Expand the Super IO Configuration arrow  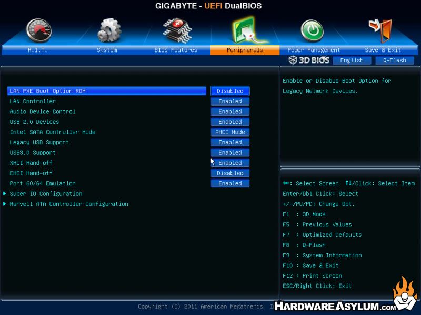[x=5, y=193]
